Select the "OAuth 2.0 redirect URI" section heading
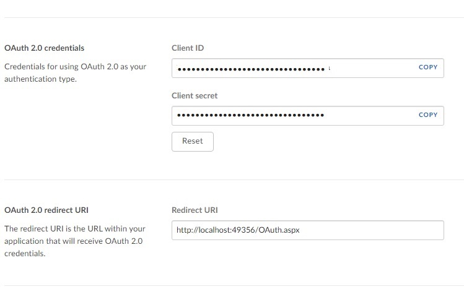The image size is (464, 289). 50,210
